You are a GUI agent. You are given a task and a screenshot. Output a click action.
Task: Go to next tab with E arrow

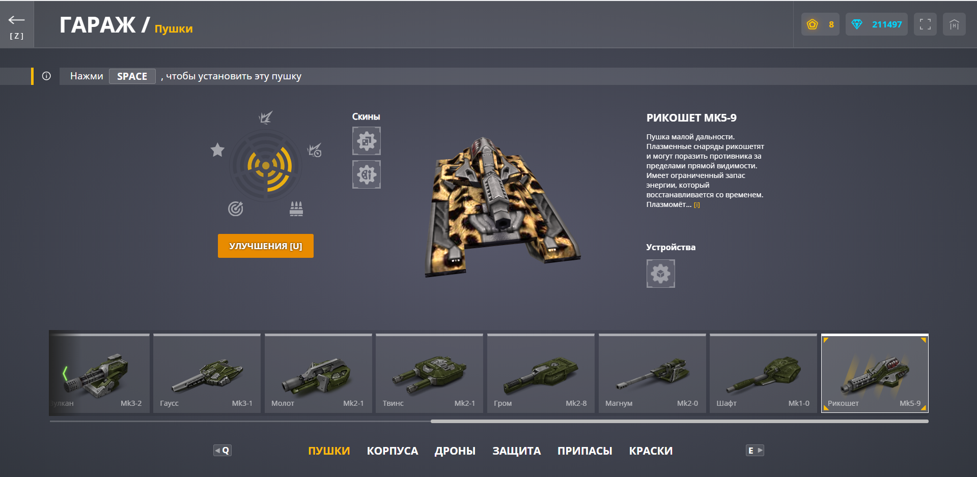pos(755,451)
